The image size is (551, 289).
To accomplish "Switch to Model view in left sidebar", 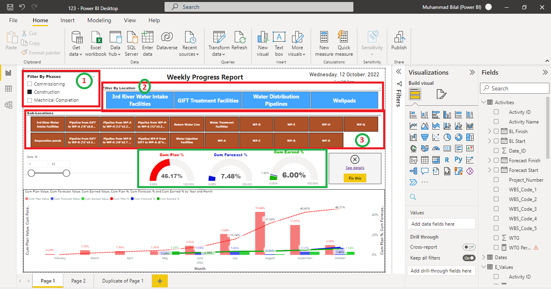I will pyautogui.click(x=8, y=105).
